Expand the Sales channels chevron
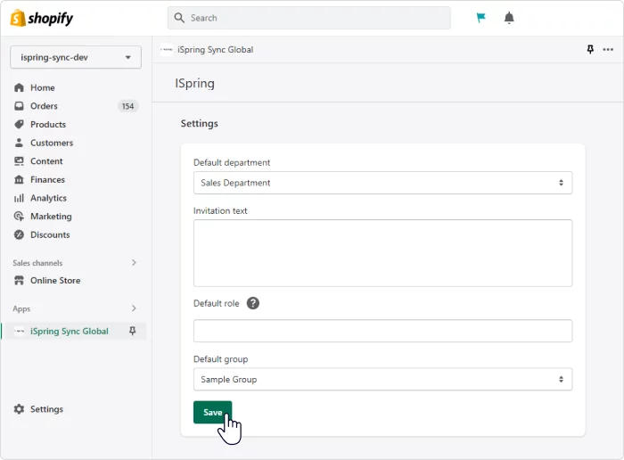Screen dimensions: 624x460 click(x=134, y=263)
